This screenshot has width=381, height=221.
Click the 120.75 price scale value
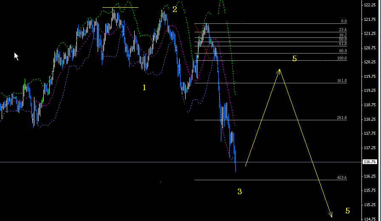(x=370, y=48)
